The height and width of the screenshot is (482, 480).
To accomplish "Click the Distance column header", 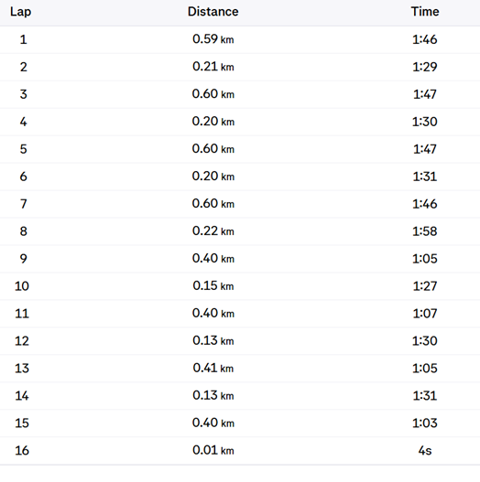I will pos(213,12).
